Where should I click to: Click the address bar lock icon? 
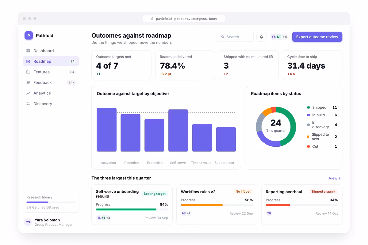point(152,19)
